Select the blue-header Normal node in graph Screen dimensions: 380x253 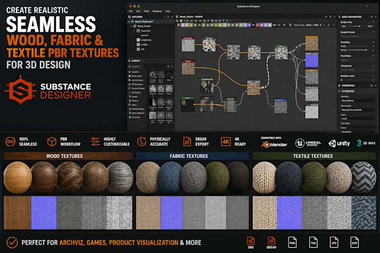pos(281,106)
